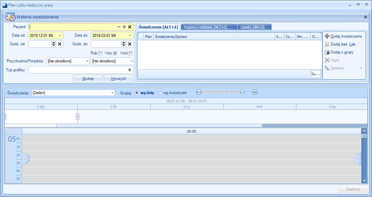The image size is (372, 197).
Task: Click the Wyczyść button
Action: tap(119, 79)
